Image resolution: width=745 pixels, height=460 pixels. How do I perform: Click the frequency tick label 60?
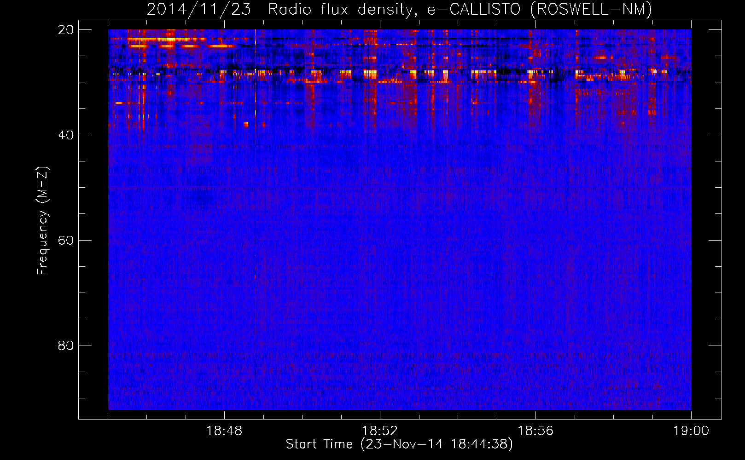(x=66, y=241)
